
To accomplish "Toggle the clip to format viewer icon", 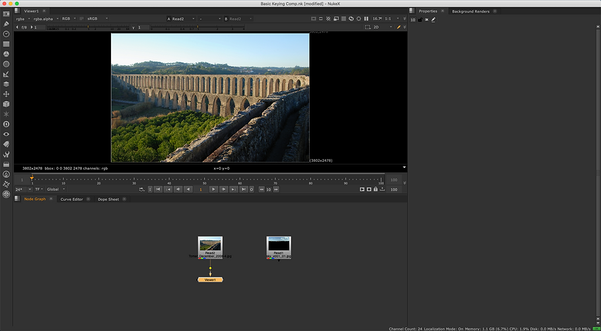I will 314,18.
